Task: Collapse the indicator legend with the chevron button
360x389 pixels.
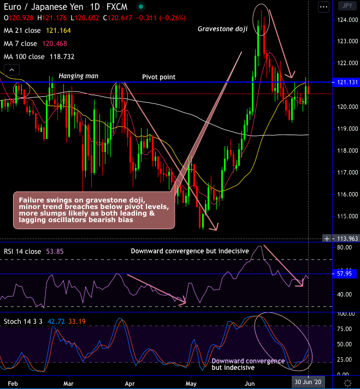Action: click(11, 70)
